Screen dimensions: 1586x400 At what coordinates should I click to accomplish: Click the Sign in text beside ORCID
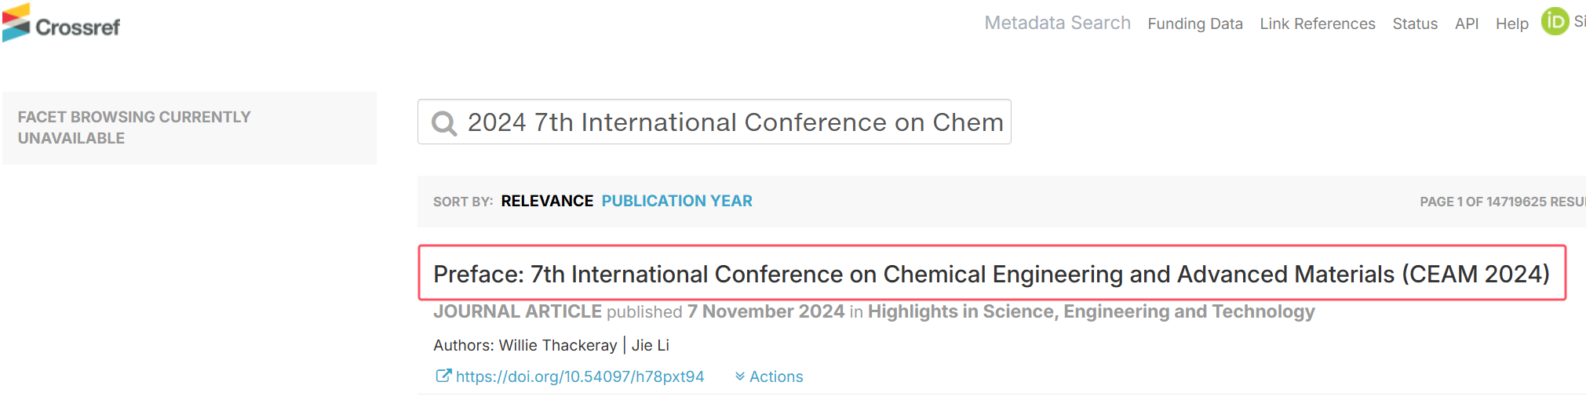pyautogui.click(x=1580, y=22)
